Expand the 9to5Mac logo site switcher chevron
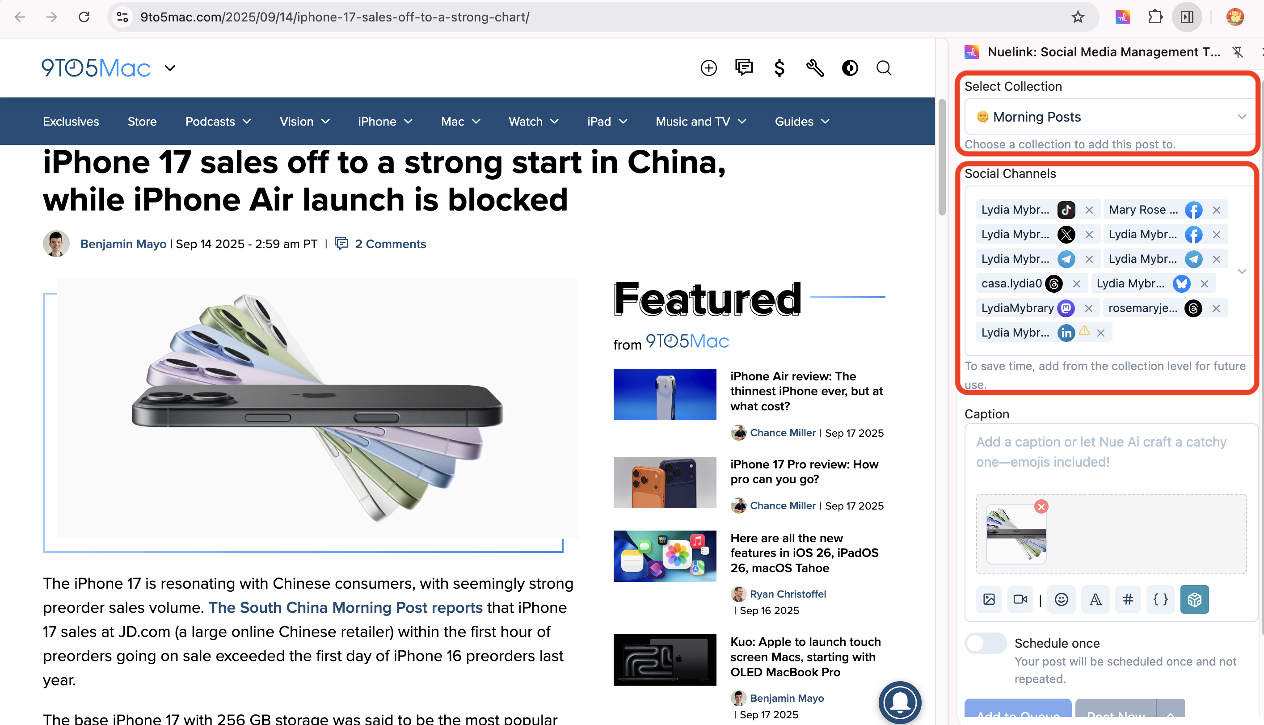This screenshot has height=725, width=1264. 170,68
